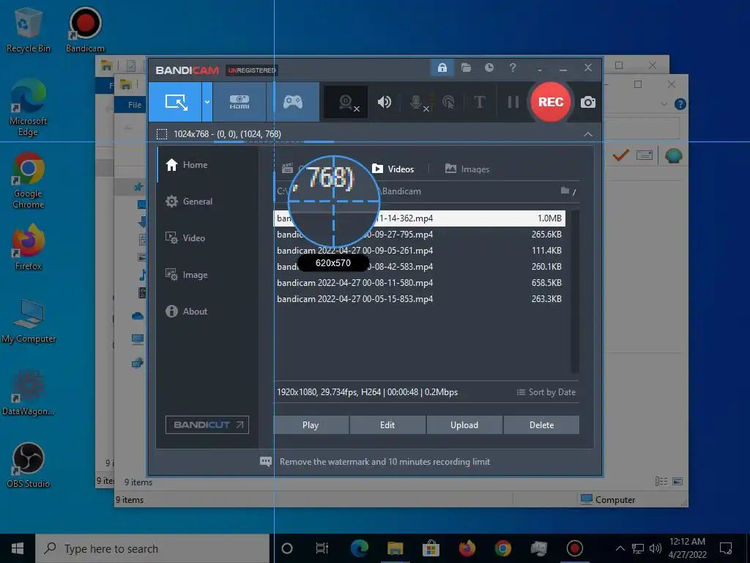Click Windows Start button
750x563 pixels.
(x=18, y=548)
